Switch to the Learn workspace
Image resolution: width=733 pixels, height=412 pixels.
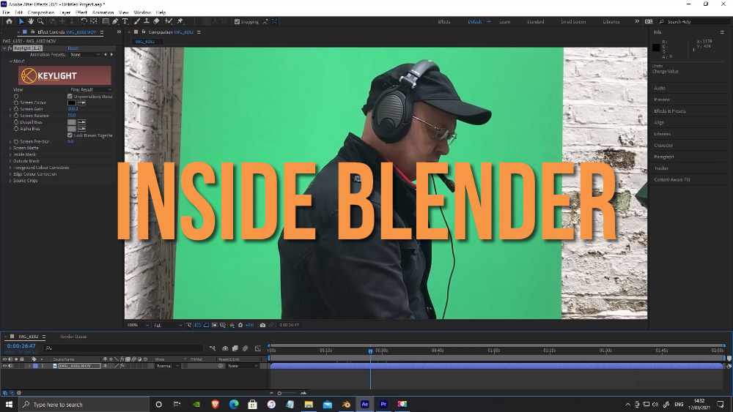pyautogui.click(x=504, y=21)
